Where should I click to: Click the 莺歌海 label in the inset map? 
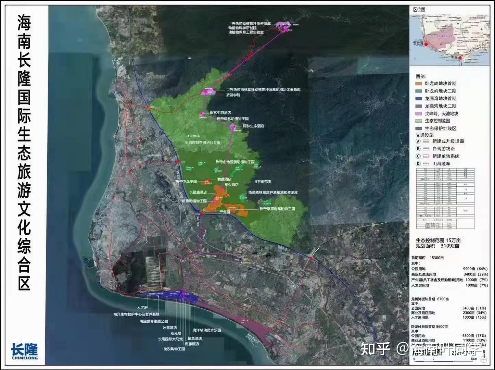pyautogui.click(x=418, y=43)
